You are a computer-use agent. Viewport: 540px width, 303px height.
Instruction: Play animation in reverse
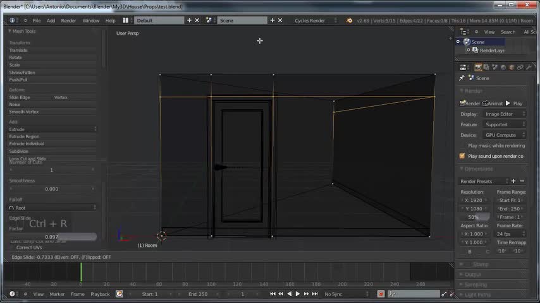[290, 294]
